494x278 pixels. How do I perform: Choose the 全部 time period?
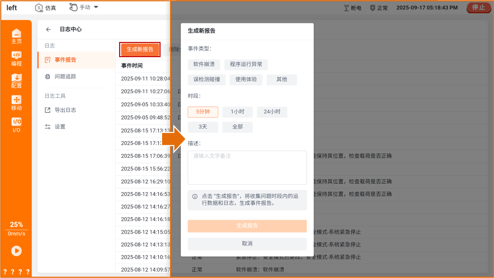[x=237, y=127]
